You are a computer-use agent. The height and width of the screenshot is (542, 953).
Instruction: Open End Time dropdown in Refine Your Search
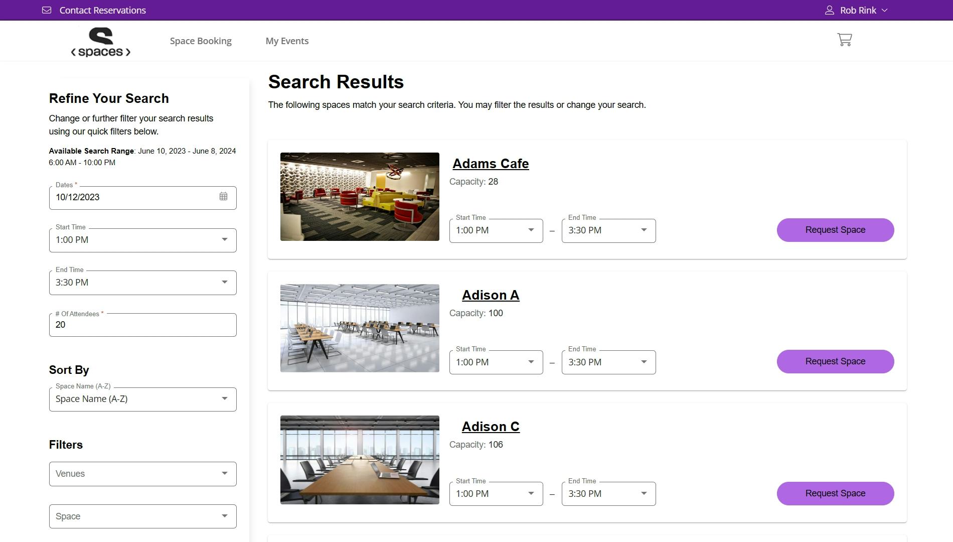143,283
